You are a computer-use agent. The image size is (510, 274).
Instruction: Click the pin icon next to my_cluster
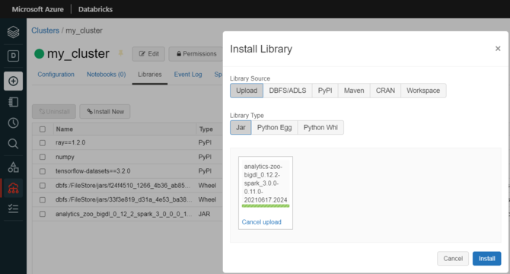121,53
